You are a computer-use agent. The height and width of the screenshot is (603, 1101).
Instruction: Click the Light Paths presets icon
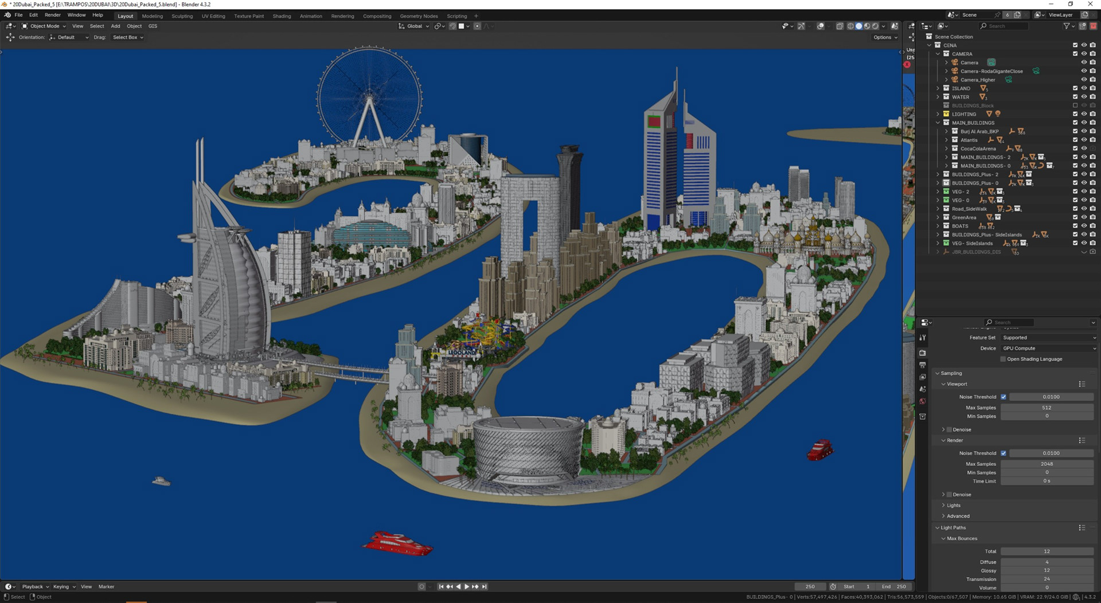pos(1082,528)
